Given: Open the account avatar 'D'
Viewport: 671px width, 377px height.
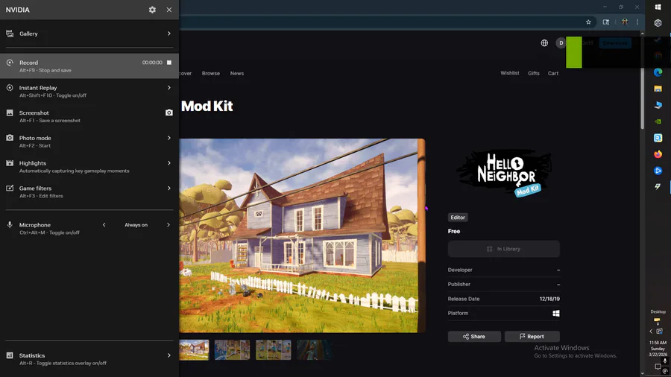Looking at the screenshot, I should point(561,42).
